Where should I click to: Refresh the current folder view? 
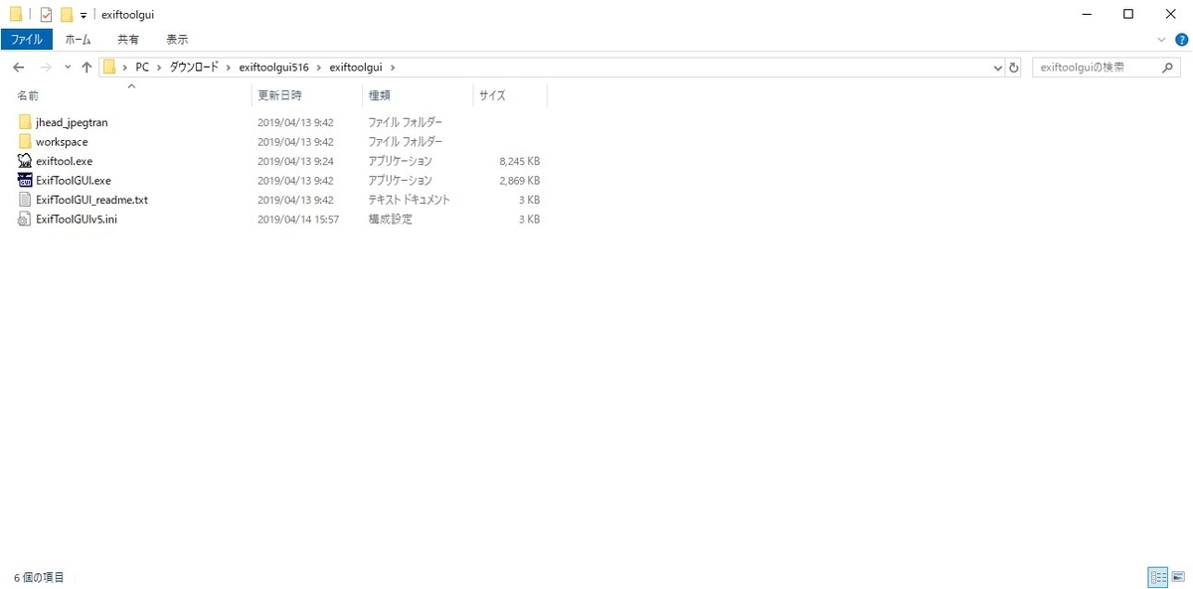[x=1014, y=68]
